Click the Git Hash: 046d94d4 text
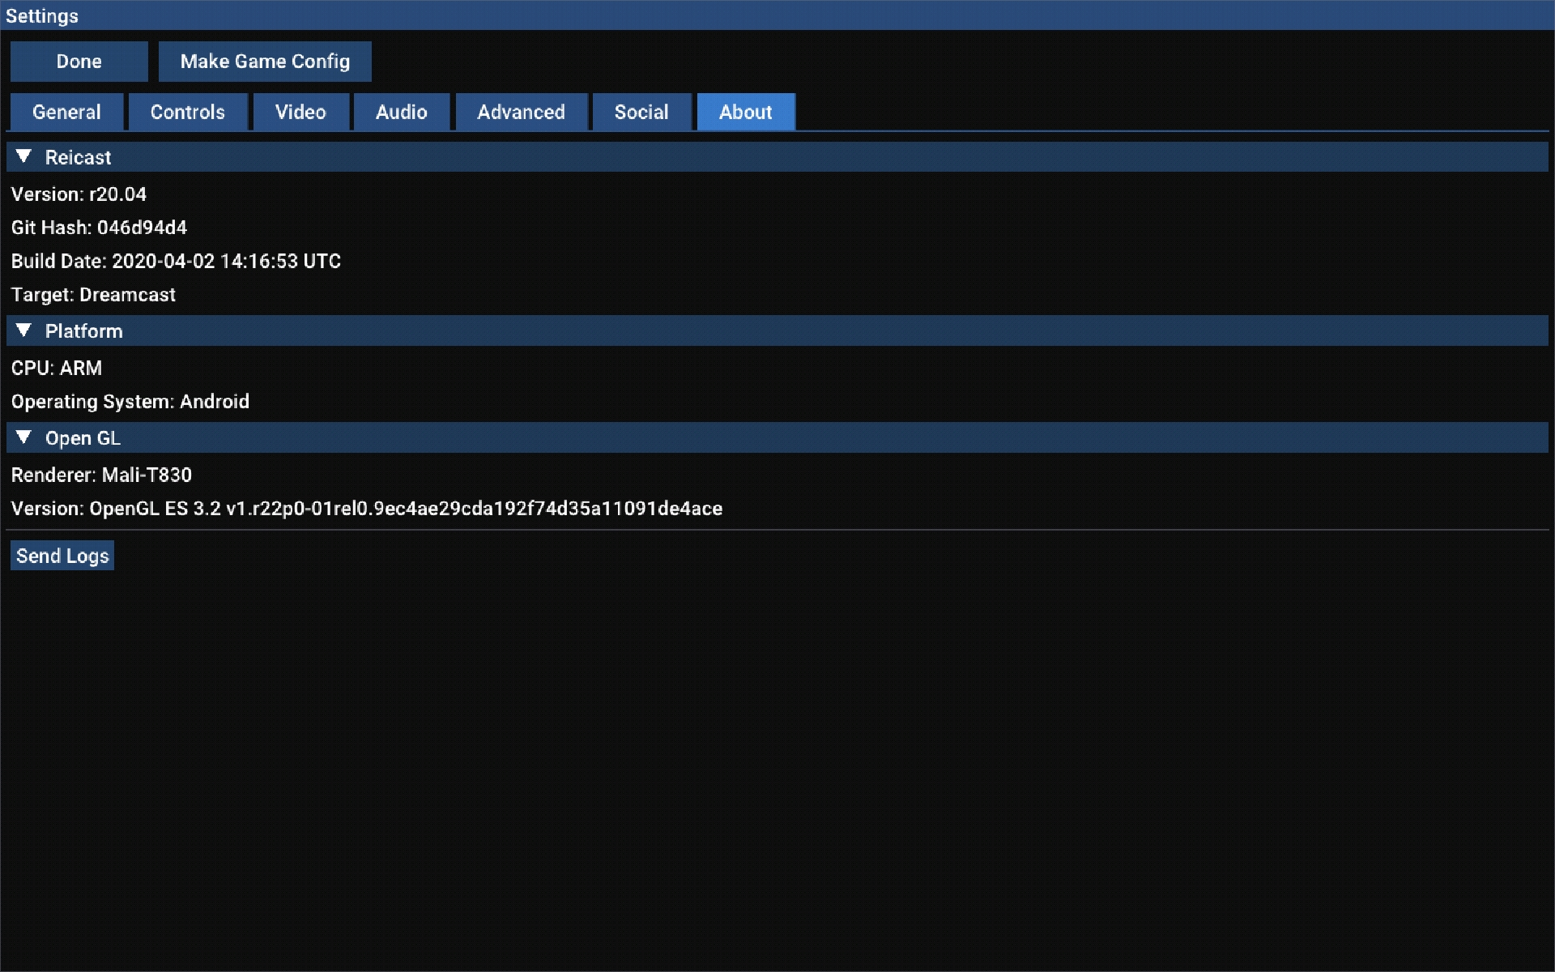Viewport: 1555px width, 972px height. 99,228
